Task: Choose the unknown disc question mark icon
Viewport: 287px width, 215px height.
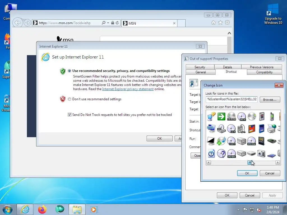Action: coord(221,153)
